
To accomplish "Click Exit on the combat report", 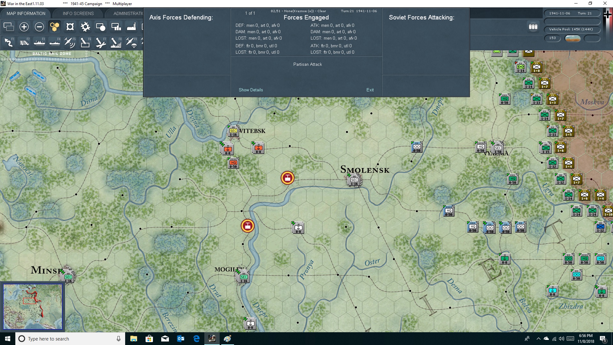I will [x=370, y=90].
